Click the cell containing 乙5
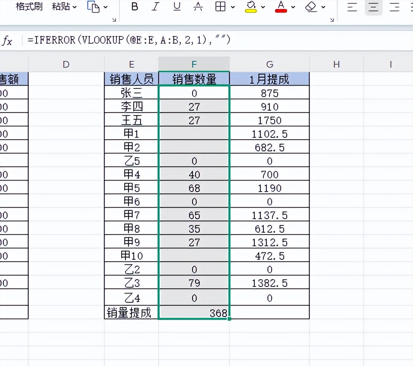Viewport: 413px width, 366px height. [132, 160]
